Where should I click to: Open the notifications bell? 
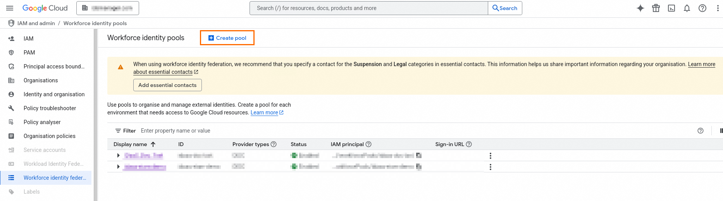tap(687, 8)
